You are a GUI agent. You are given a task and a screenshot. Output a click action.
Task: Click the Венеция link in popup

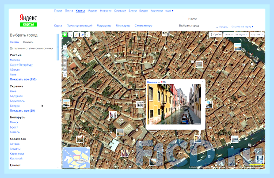tap(152, 82)
